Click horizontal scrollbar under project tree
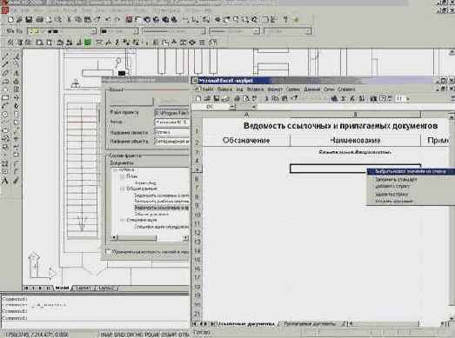The image size is (455, 338). [150, 238]
